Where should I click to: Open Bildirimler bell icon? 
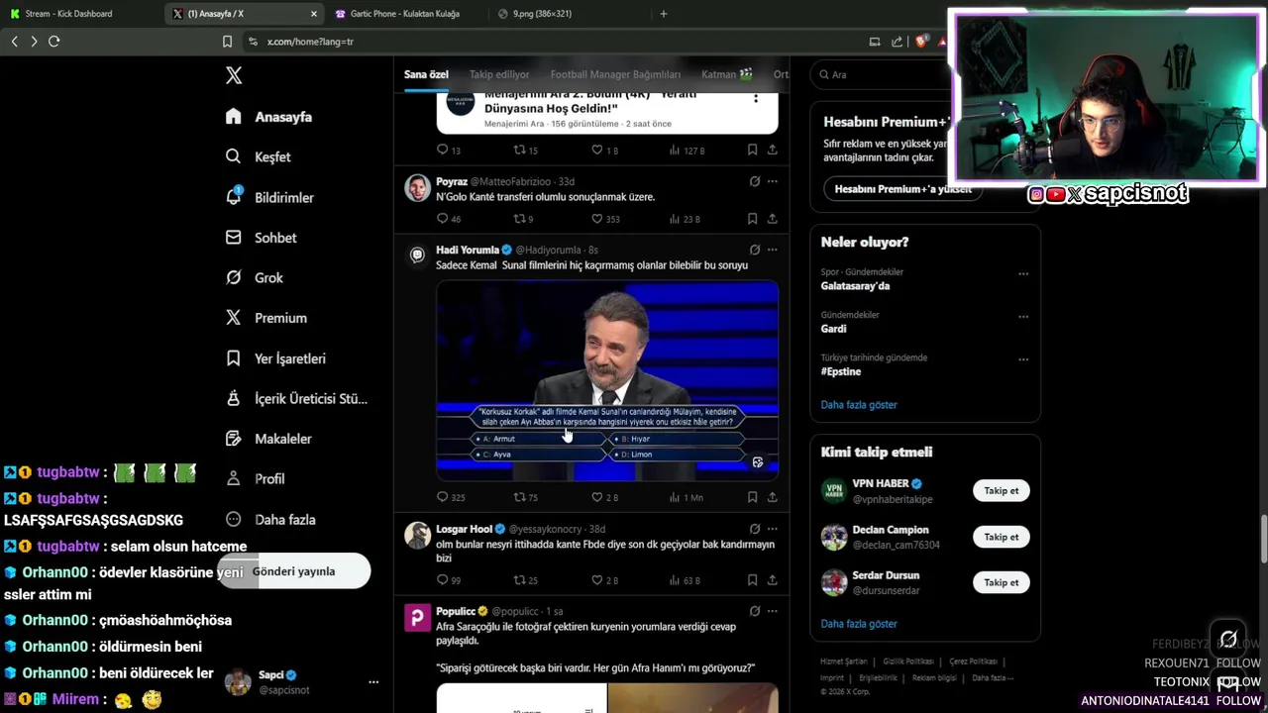234,196
